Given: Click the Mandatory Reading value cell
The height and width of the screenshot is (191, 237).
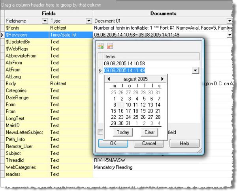Looking at the screenshot, I should pyautogui.click(x=163, y=167).
